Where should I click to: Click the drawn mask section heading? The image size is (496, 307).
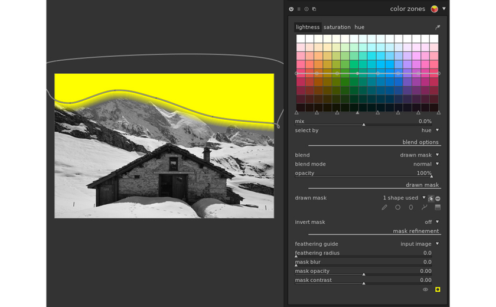(x=422, y=185)
